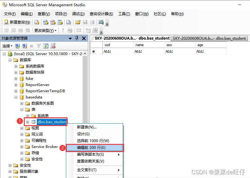Click the SQL Server Compact query icon
The width and height of the screenshot is (250, 178).
pos(69,22)
